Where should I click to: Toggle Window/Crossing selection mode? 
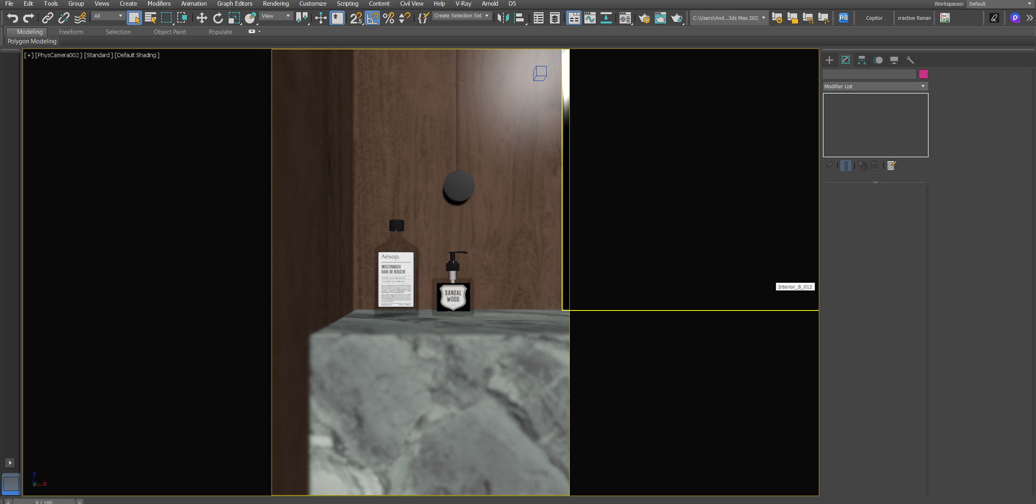click(x=182, y=18)
